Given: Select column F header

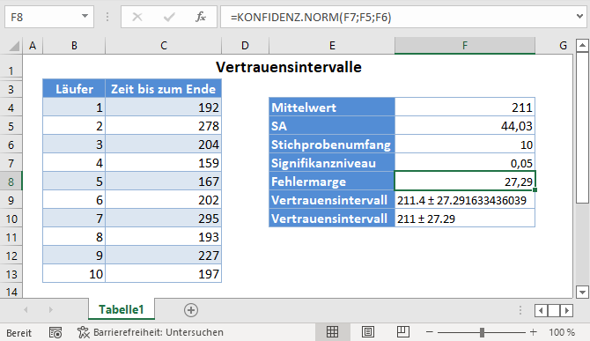Looking at the screenshot, I should 465,46.
